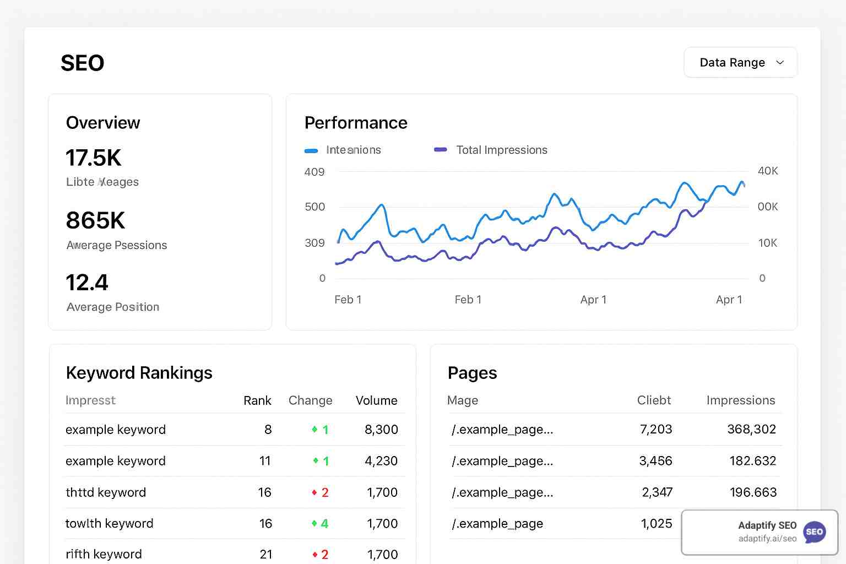Screen dimensions: 846x564
Task: Click the 17.5K overview statistic
Action: pyautogui.click(x=94, y=158)
